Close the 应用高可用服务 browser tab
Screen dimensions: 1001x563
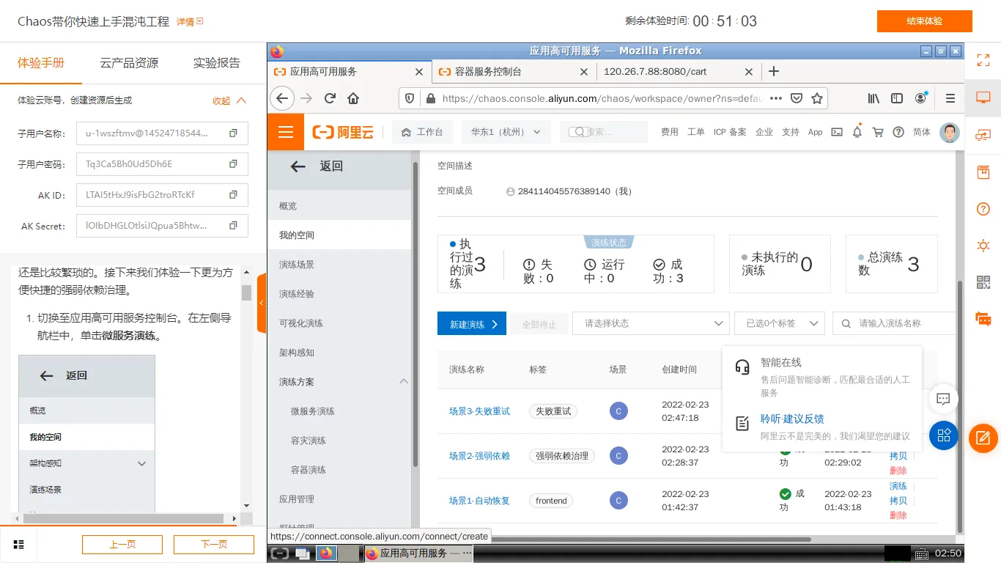[x=419, y=72]
